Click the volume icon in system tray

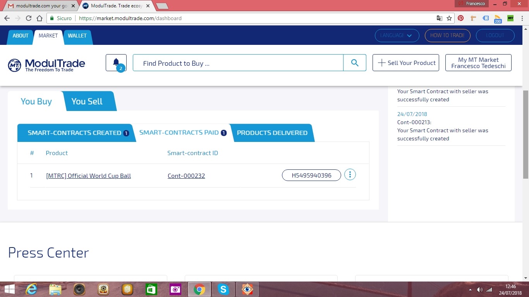480,290
